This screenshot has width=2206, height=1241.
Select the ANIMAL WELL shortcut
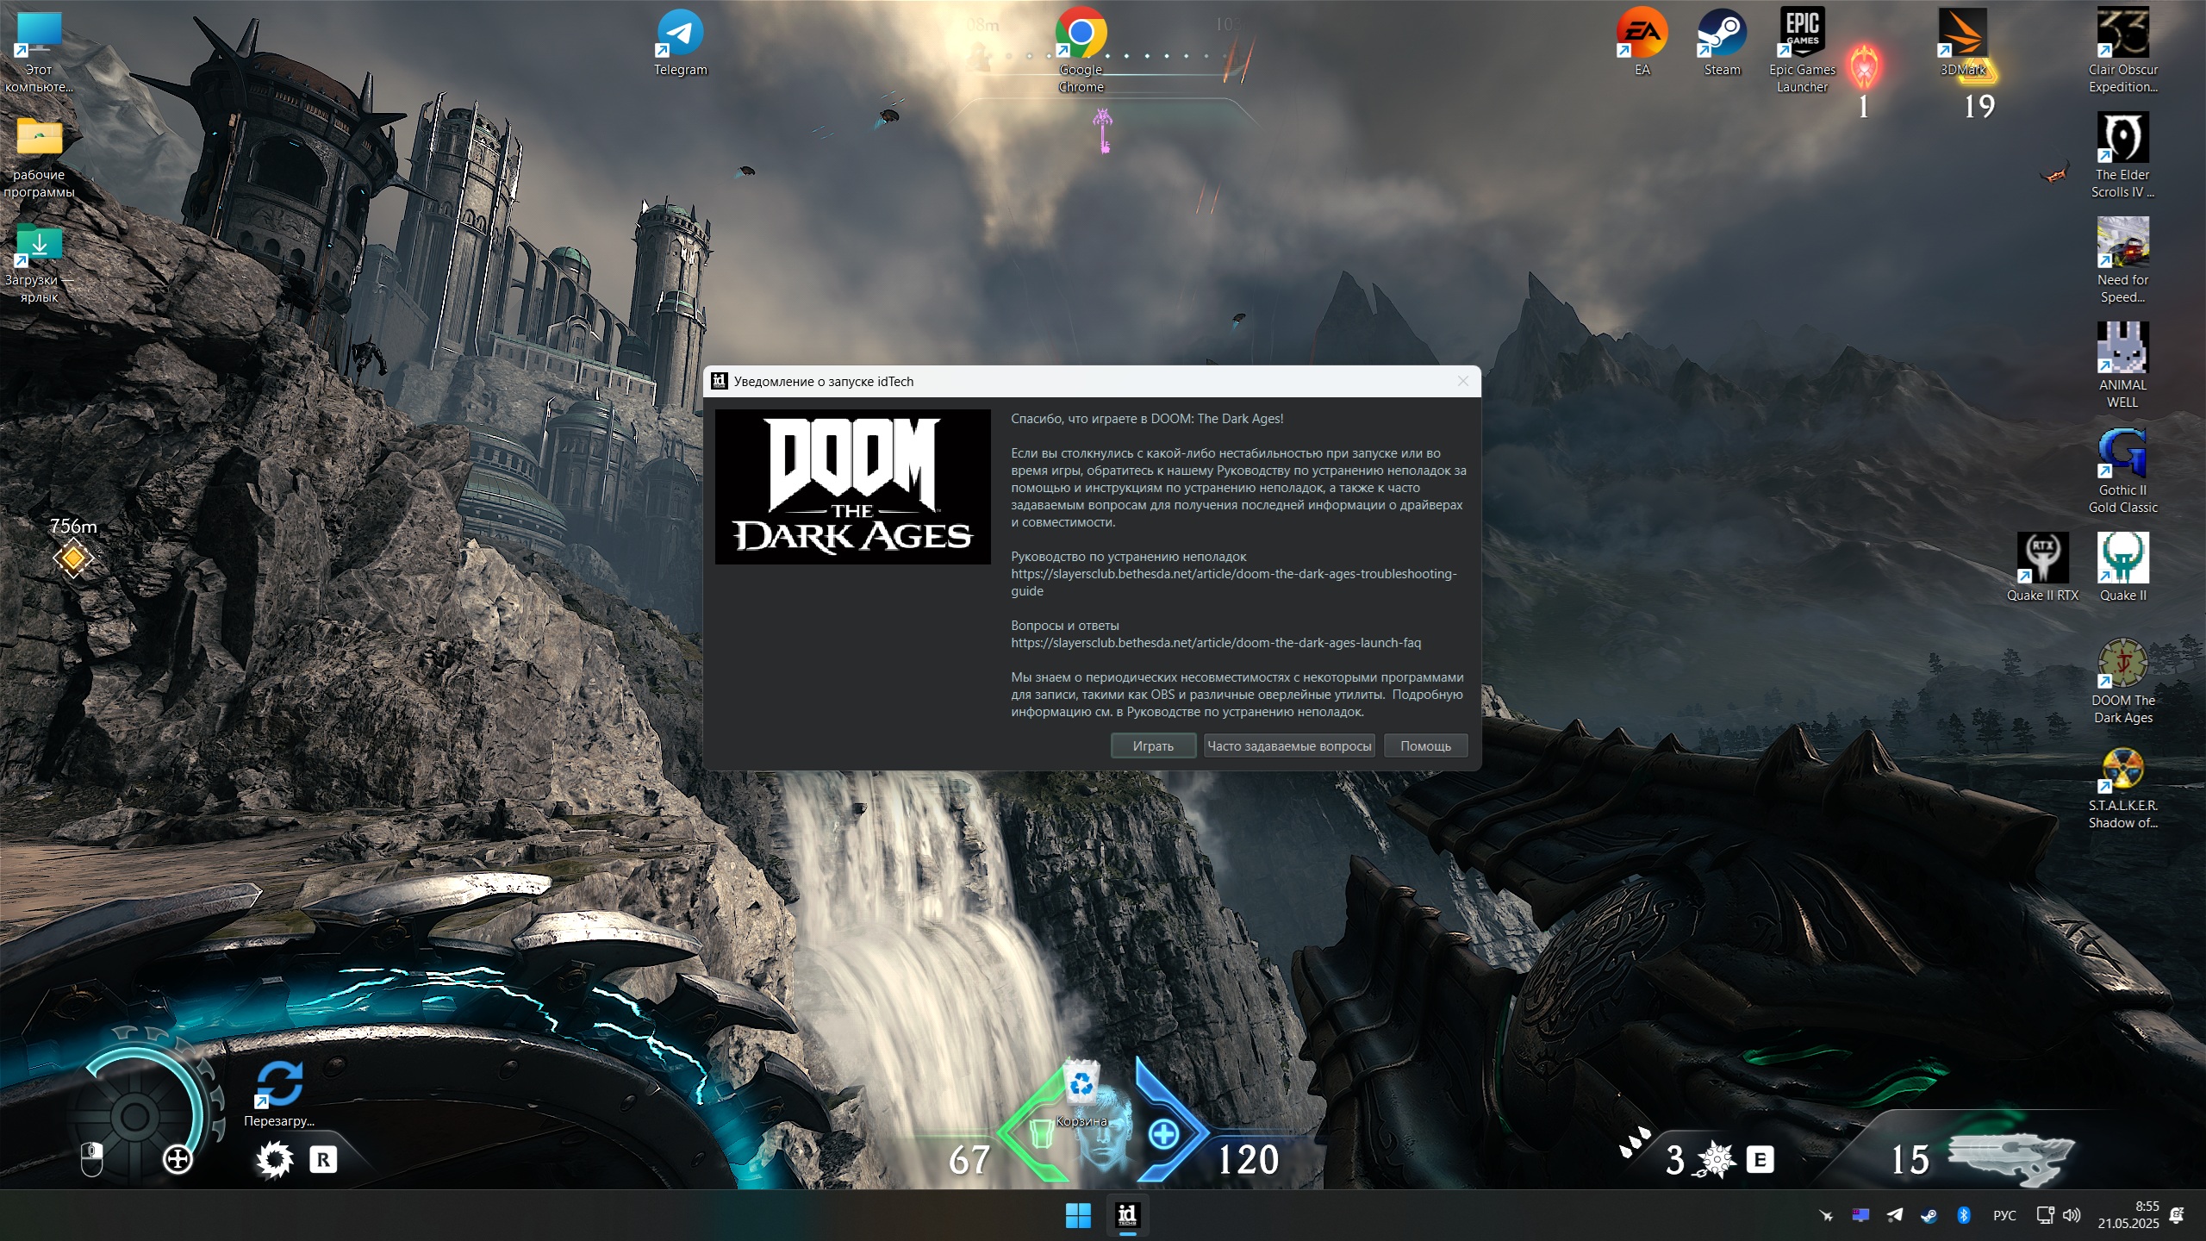click(2122, 367)
